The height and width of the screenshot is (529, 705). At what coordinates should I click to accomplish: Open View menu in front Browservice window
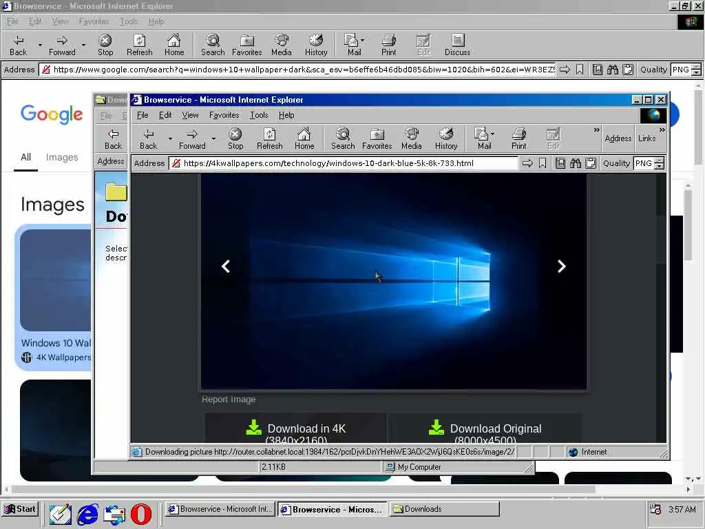(x=190, y=115)
